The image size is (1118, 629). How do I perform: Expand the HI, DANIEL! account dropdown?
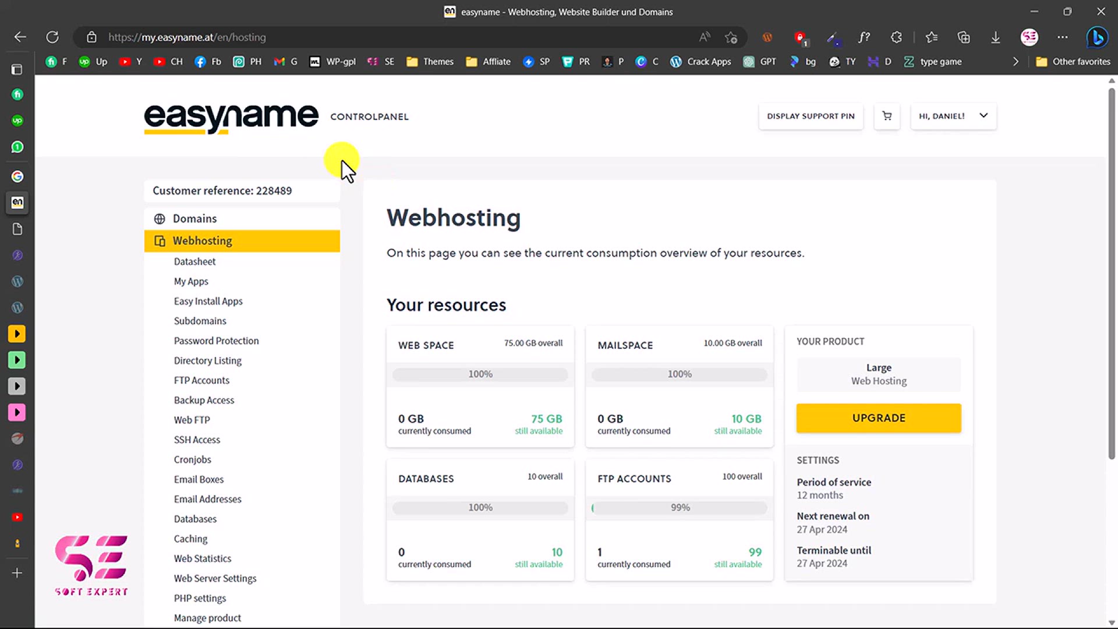point(953,116)
